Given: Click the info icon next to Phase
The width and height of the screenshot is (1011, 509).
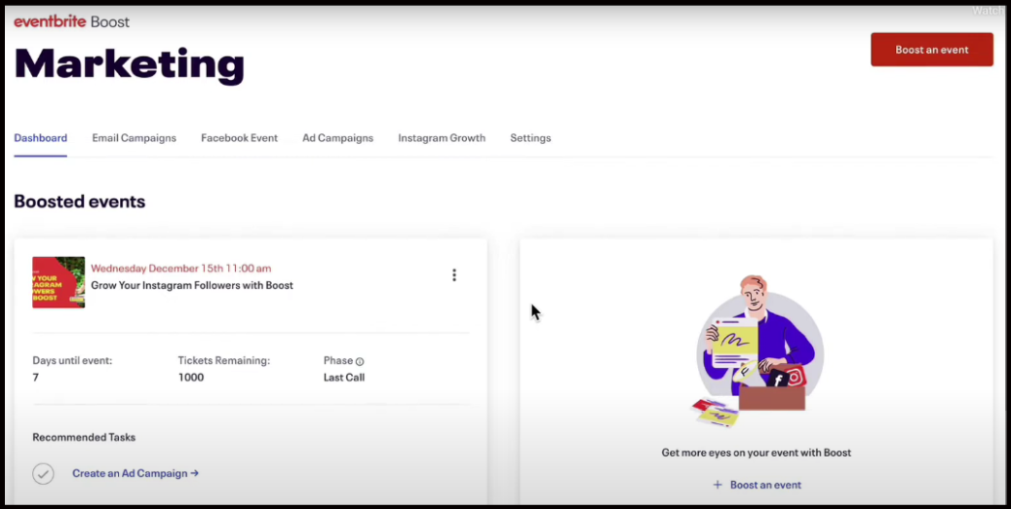Looking at the screenshot, I should [360, 361].
